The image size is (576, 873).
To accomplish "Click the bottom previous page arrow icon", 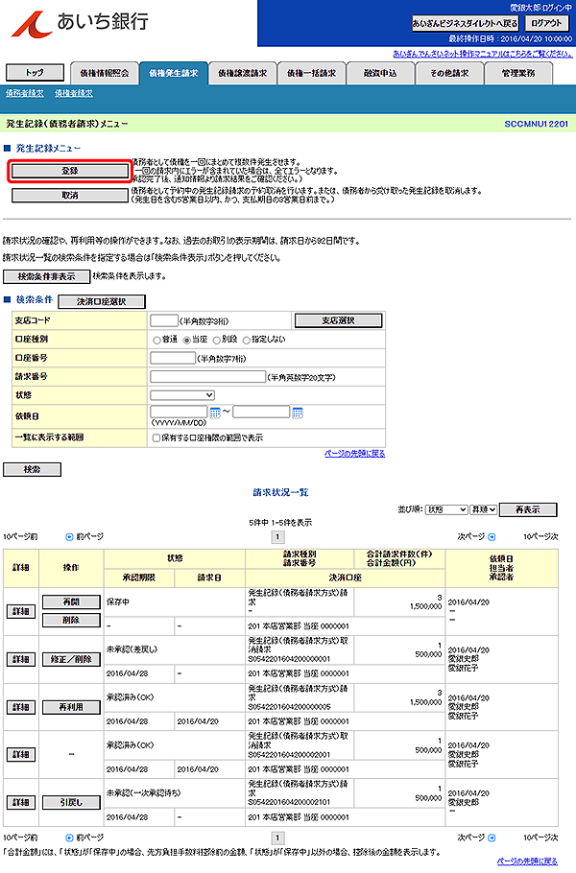I will pos(70,838).
